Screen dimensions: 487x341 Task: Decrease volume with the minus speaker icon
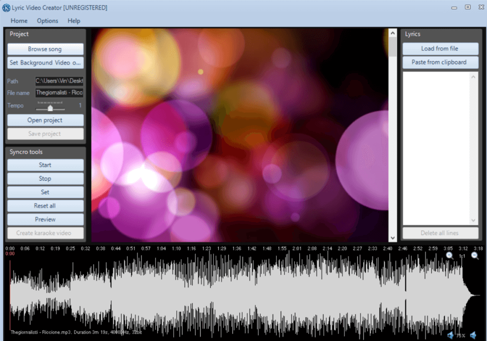click(473, 335)
